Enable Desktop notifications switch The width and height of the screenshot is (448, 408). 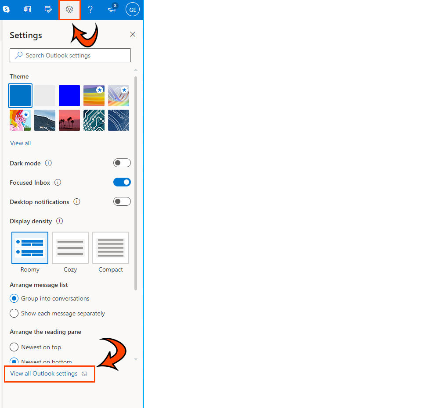tap(122, 201)
